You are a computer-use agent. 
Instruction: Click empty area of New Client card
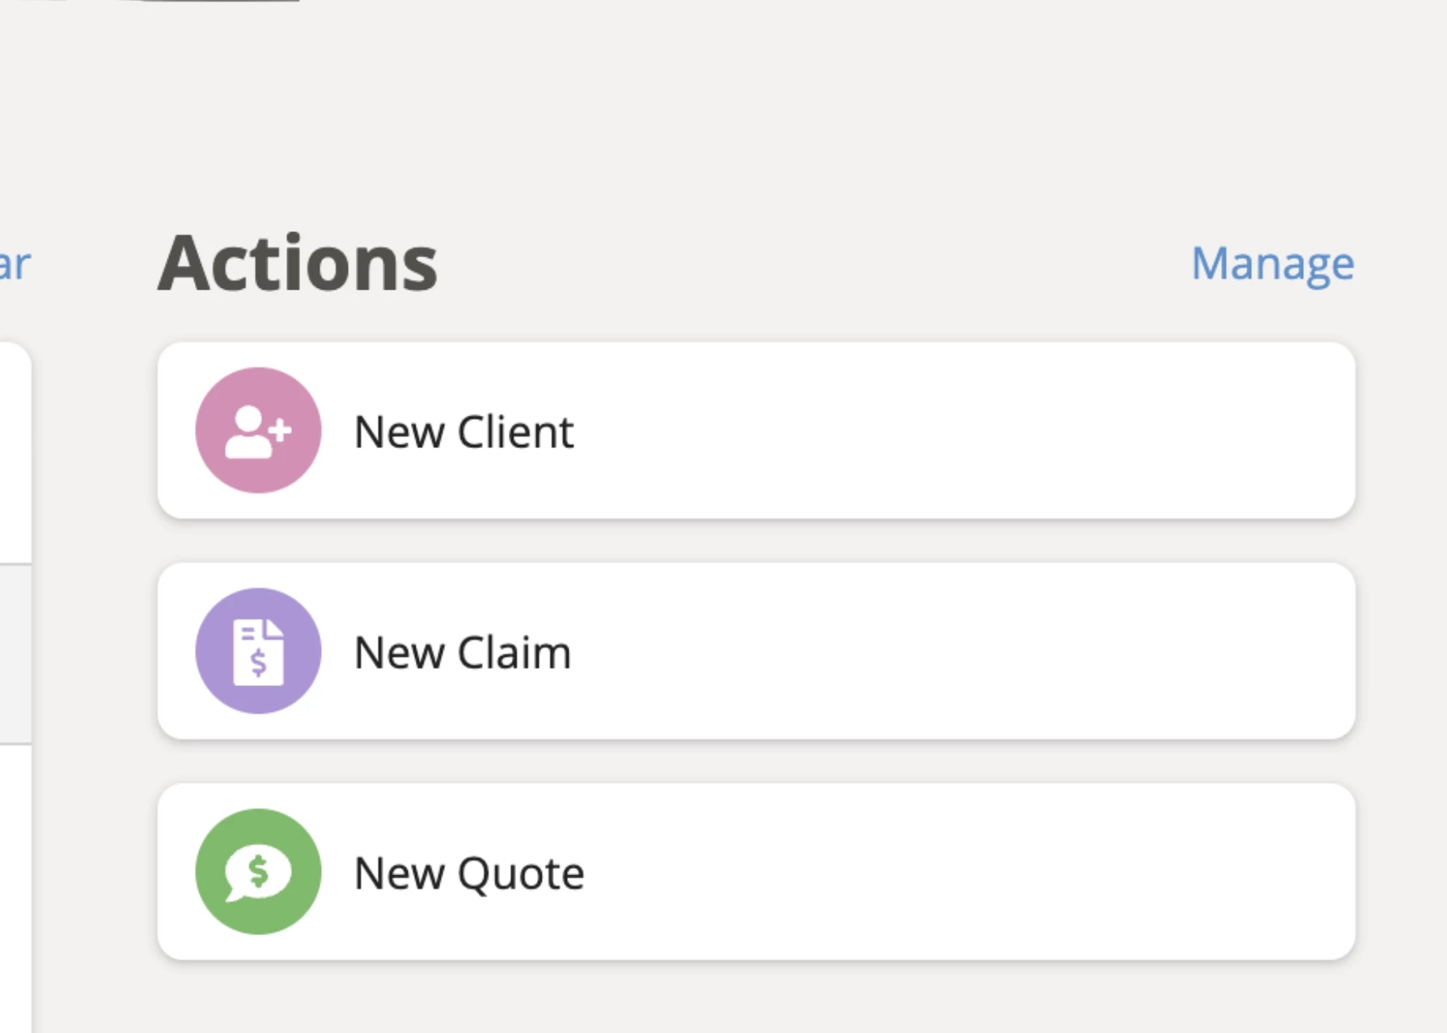point(963,430)
